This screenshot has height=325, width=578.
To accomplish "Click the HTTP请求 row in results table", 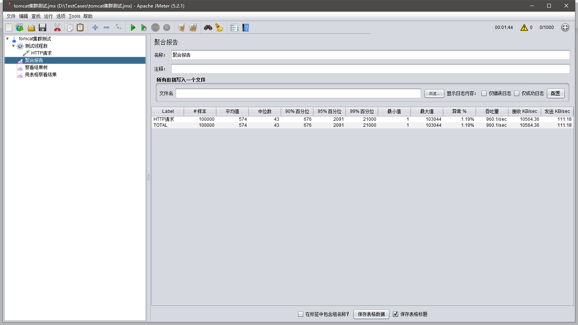I will 362,119.
